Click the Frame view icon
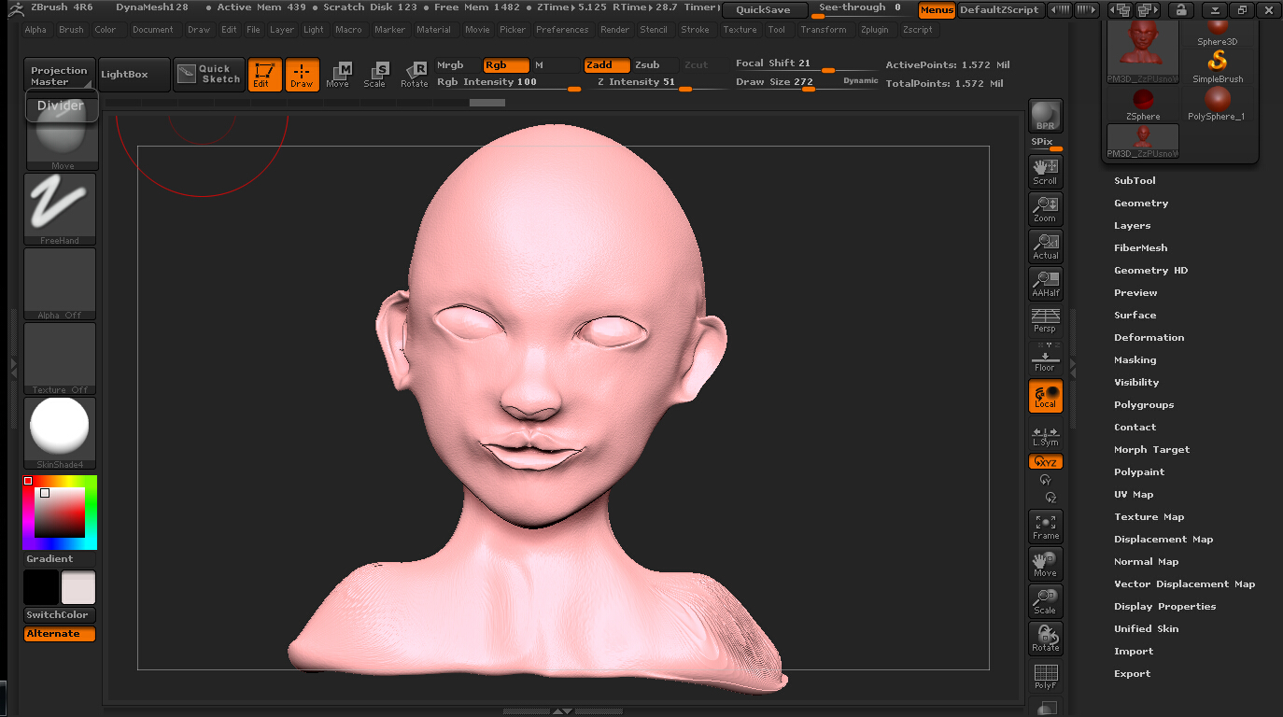Screen dimensions: 1283x717 tap(1045, 527)
